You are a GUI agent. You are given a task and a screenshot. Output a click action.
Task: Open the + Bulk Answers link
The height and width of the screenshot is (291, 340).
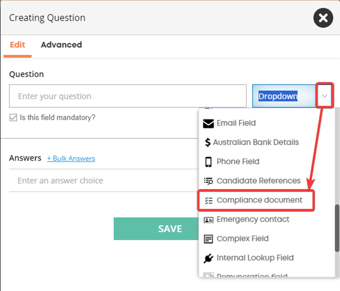(x=71, y=159)
